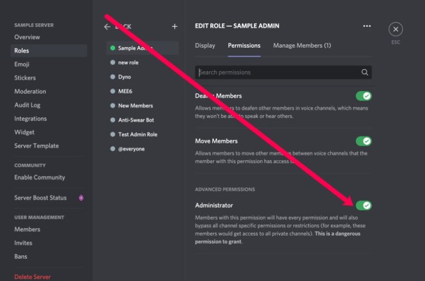
Task: Turn off the Administrator permission
Action: [363, 206]
